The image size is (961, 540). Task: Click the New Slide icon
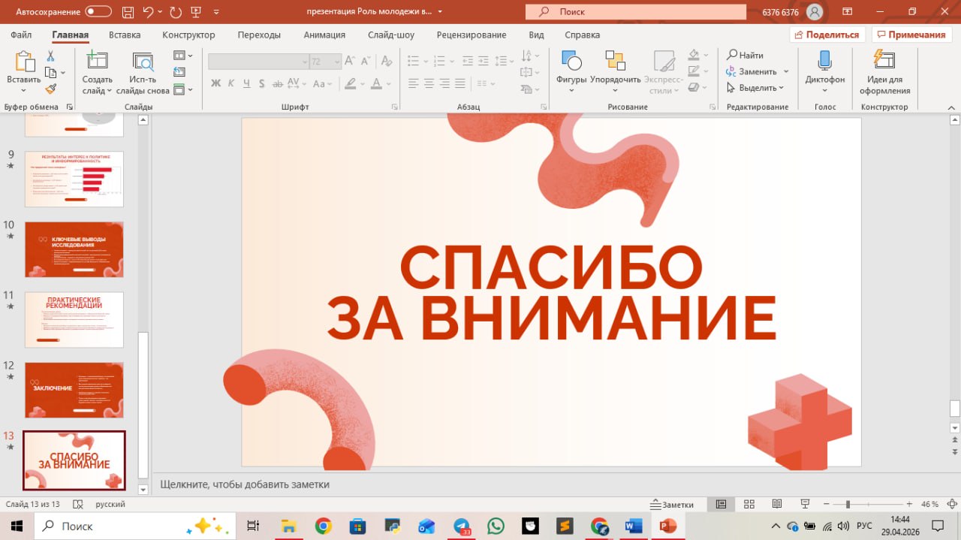click(97, 62)
